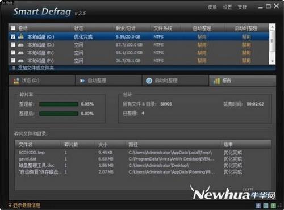Viewport: 284px width, 210px height.
Task: Sort drives by the 文件系统 column header
Action: tap(163, 28)
